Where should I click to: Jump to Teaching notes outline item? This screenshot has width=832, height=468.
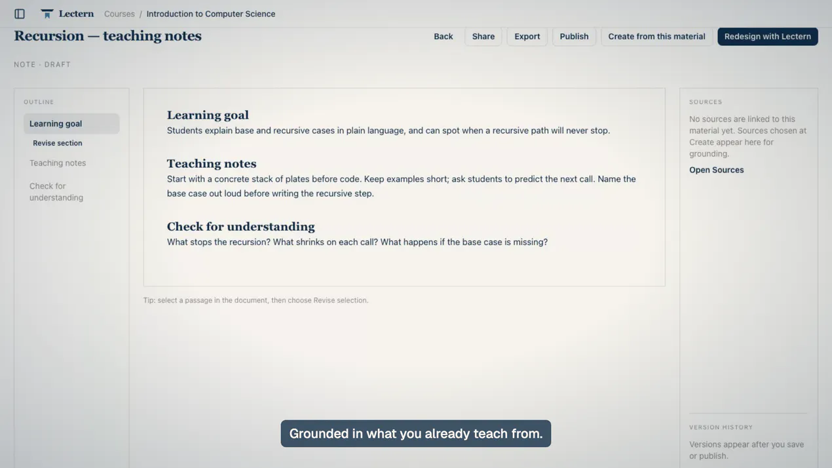[58, 163]
